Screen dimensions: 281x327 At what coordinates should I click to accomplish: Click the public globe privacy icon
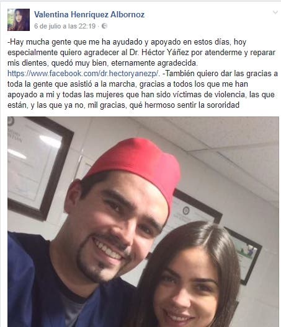click(x=104, y=26)
